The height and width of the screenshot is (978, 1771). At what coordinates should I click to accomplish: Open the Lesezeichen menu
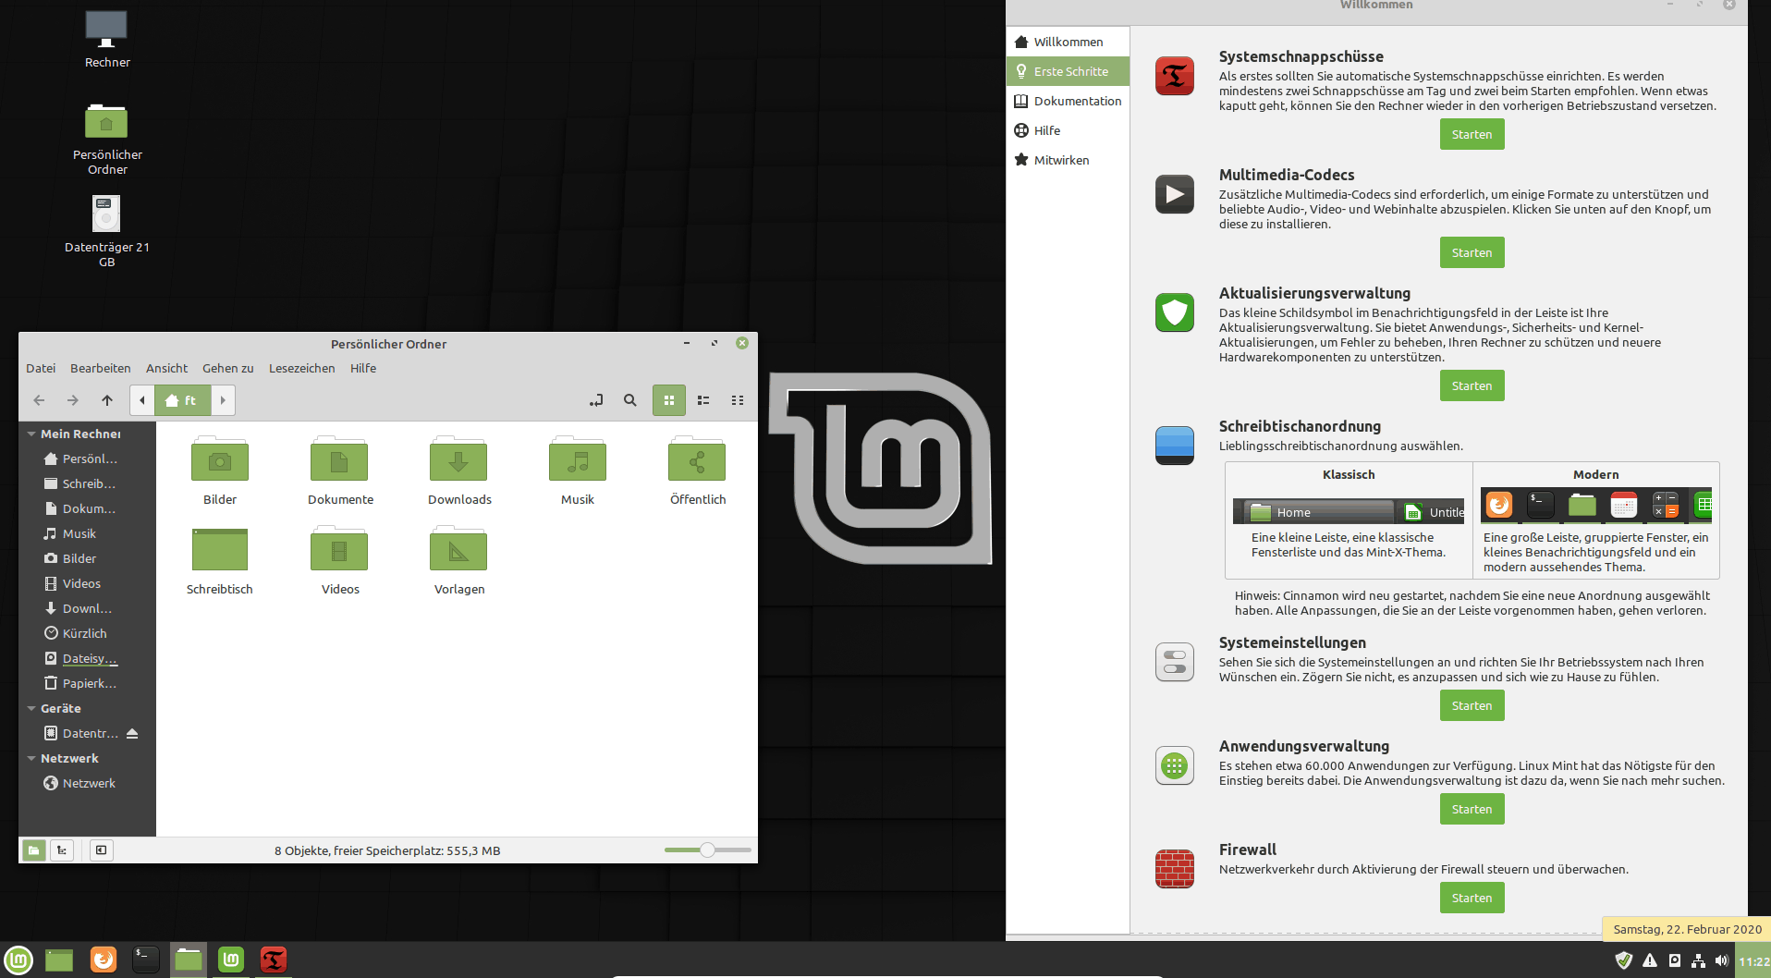coord(302,368)
